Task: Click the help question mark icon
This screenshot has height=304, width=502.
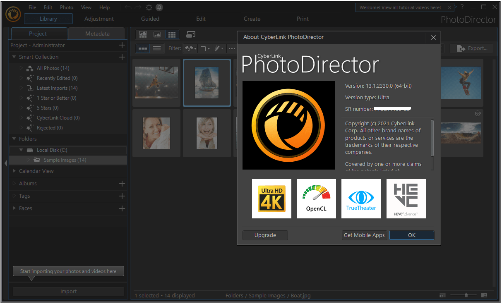Action: tap(462, 7)
